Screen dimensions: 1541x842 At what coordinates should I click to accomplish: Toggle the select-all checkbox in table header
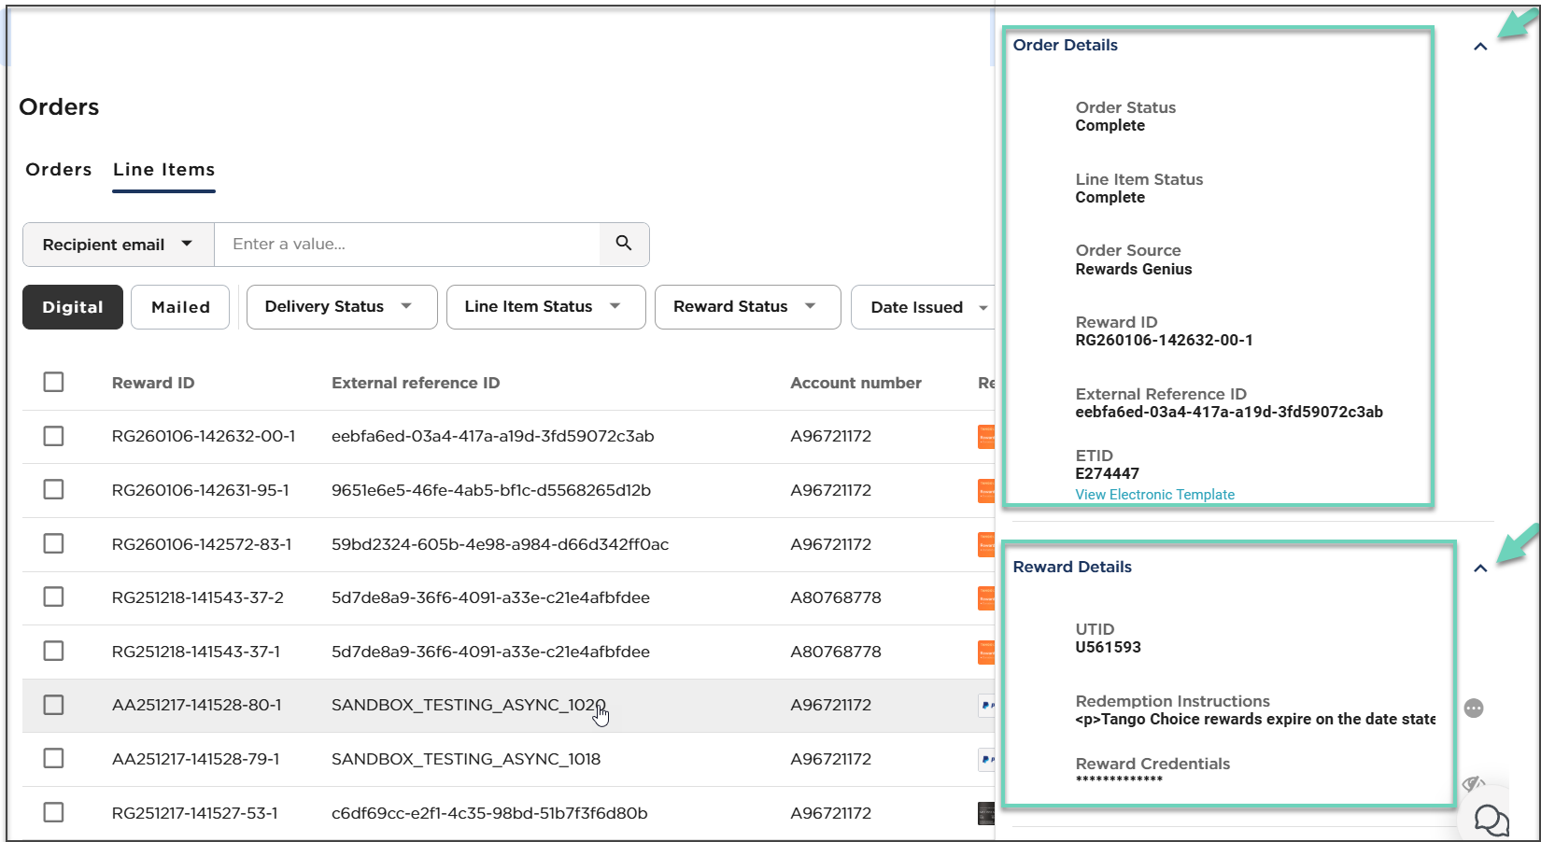pos(54,382)
